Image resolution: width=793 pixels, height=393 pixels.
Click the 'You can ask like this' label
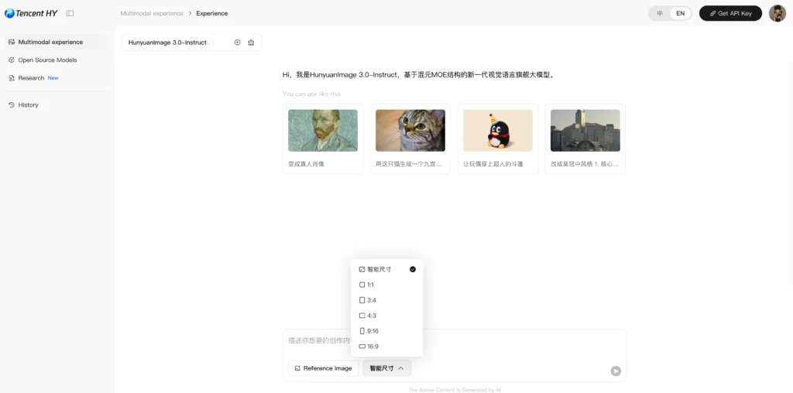(x=311, y=94)
